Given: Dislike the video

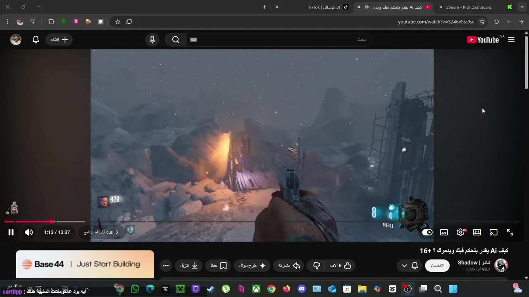Looking at the screenshot, I should click(317, 266).
